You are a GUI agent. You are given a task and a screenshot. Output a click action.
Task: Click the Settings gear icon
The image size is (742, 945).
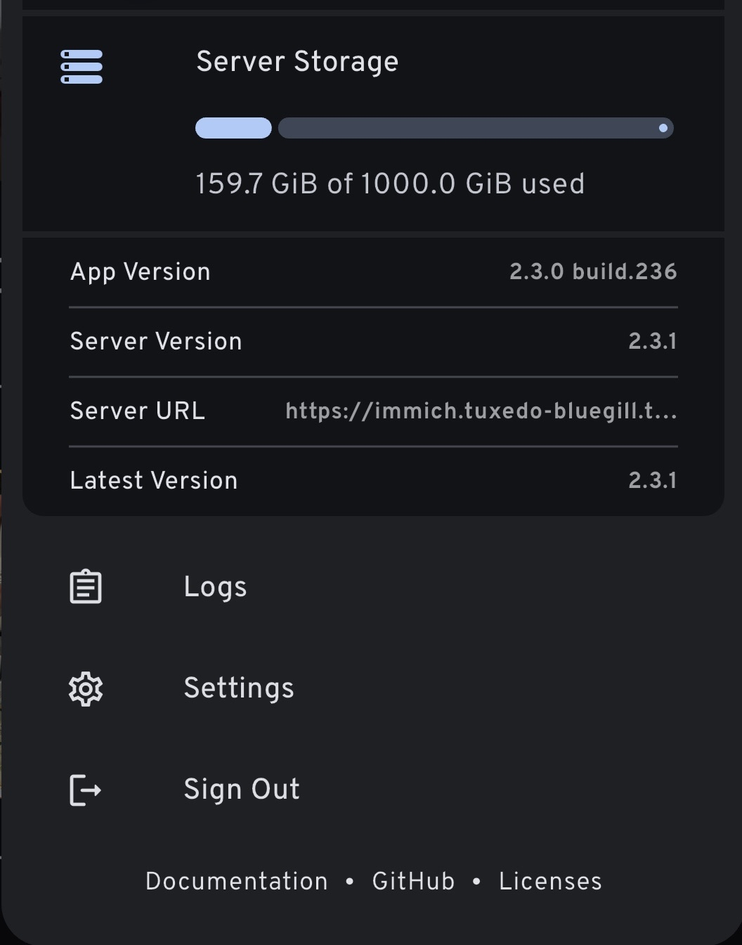pos(86,688)
